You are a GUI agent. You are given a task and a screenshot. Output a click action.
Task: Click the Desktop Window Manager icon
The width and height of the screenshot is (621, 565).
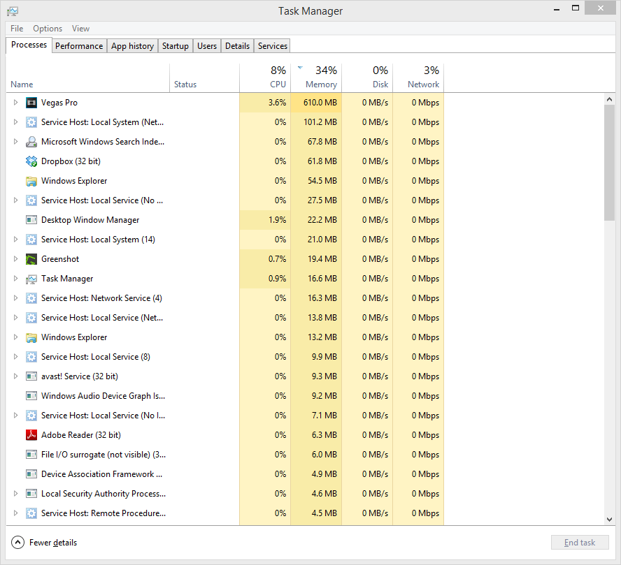pyautogui.click(x=31, y=220)
